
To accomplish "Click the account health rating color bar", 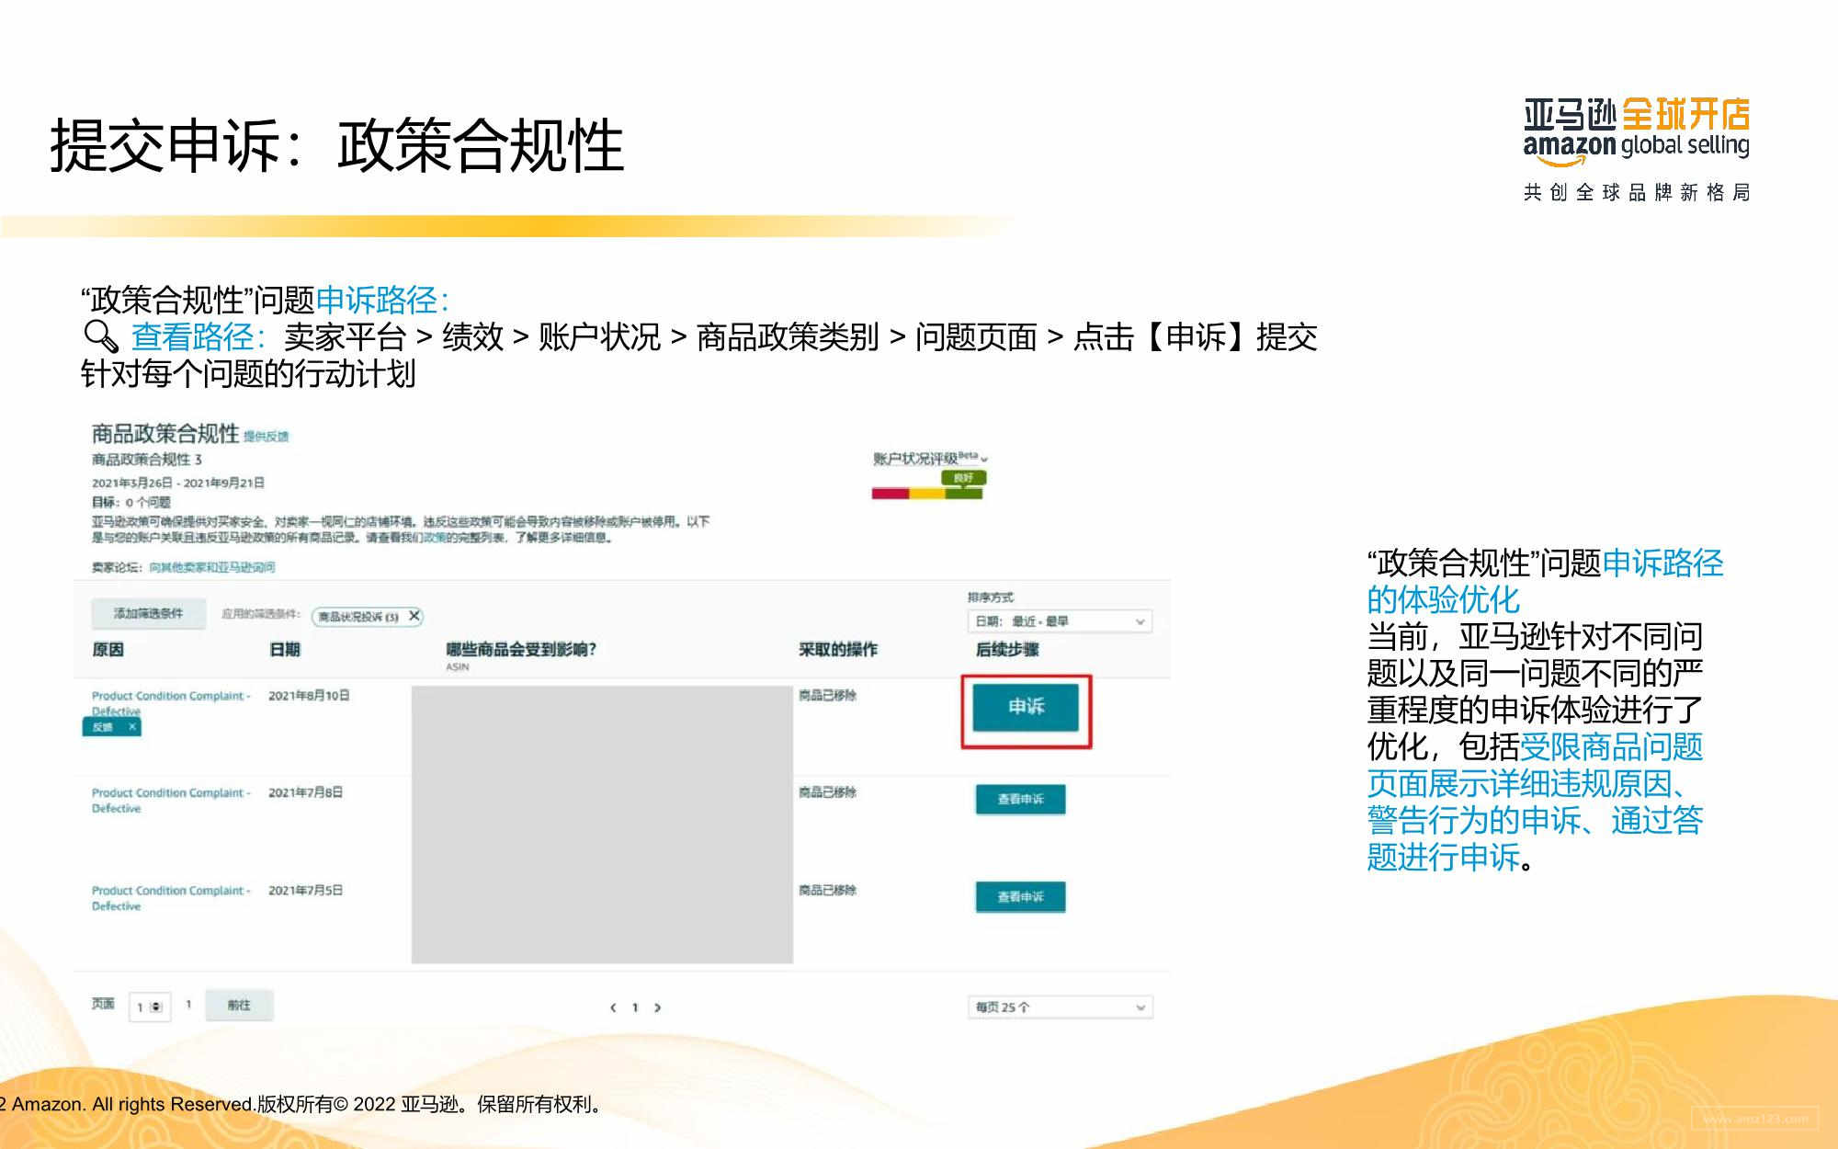I will (927, 495).
